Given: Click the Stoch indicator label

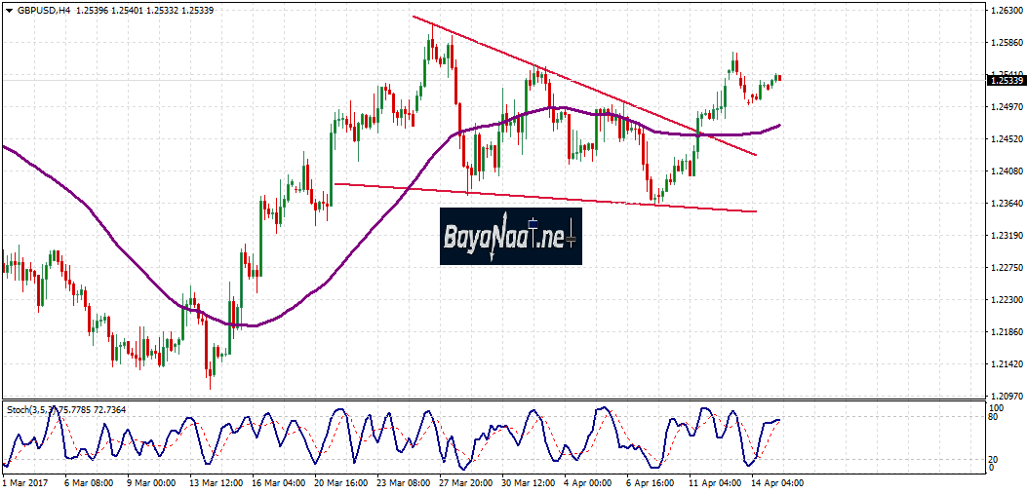Looking at the screenshot, I should pos(20,410).
